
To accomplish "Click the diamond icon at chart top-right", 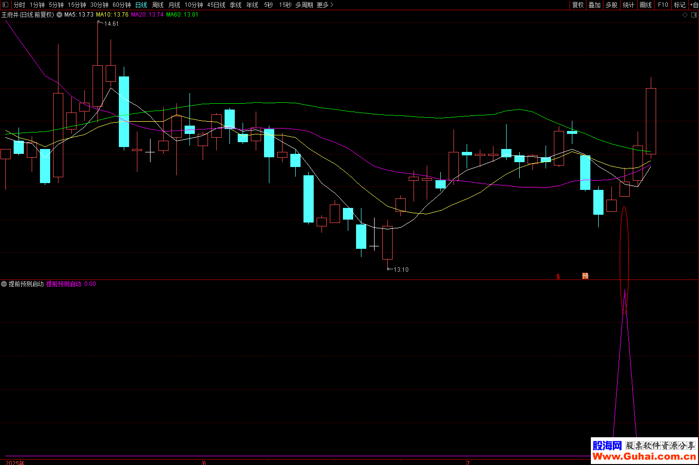I will click(685, 15).
